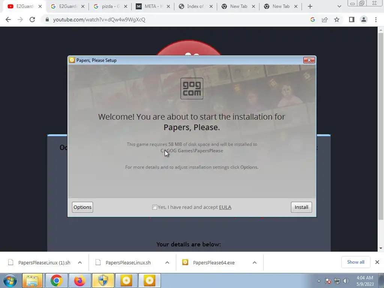384x288 pixels.
Task: Click the Install button
Action: tap(301, 207)
